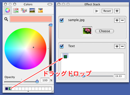Remove the Text effect
The height and width of the screenshot is (95, 130).
tap(122, 46)
